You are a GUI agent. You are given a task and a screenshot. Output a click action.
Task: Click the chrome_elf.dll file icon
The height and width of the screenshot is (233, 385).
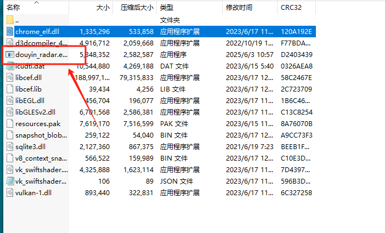pyautogui.click(x=10, y=32)
